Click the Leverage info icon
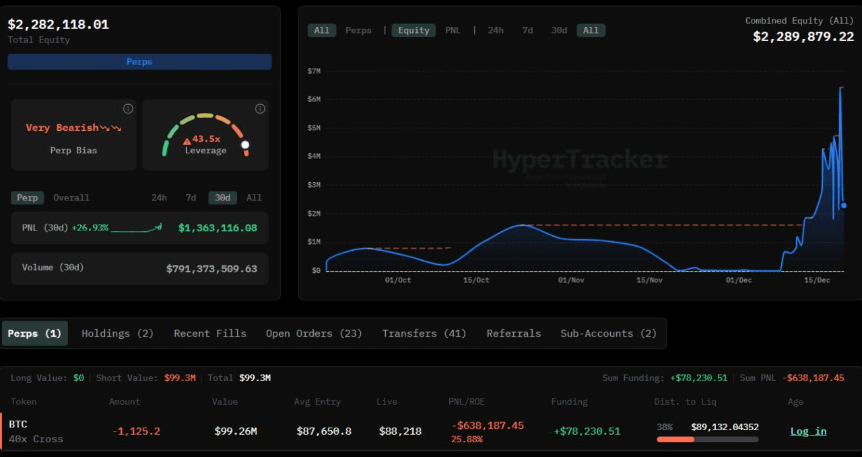The image size is (862, 457). 260,109
